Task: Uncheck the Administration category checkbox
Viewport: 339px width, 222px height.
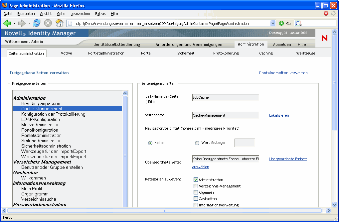Action: coord(196,180)
